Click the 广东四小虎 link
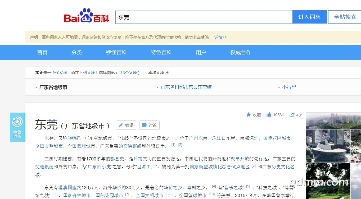Image resolution: width=361 pixels, height=199 pixels. (100, 167)
